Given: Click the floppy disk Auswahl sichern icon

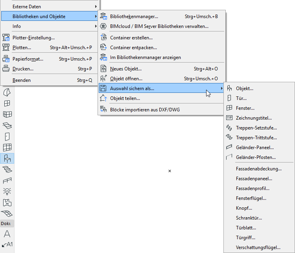Looking at the screenshot, I should click(103, 88).
